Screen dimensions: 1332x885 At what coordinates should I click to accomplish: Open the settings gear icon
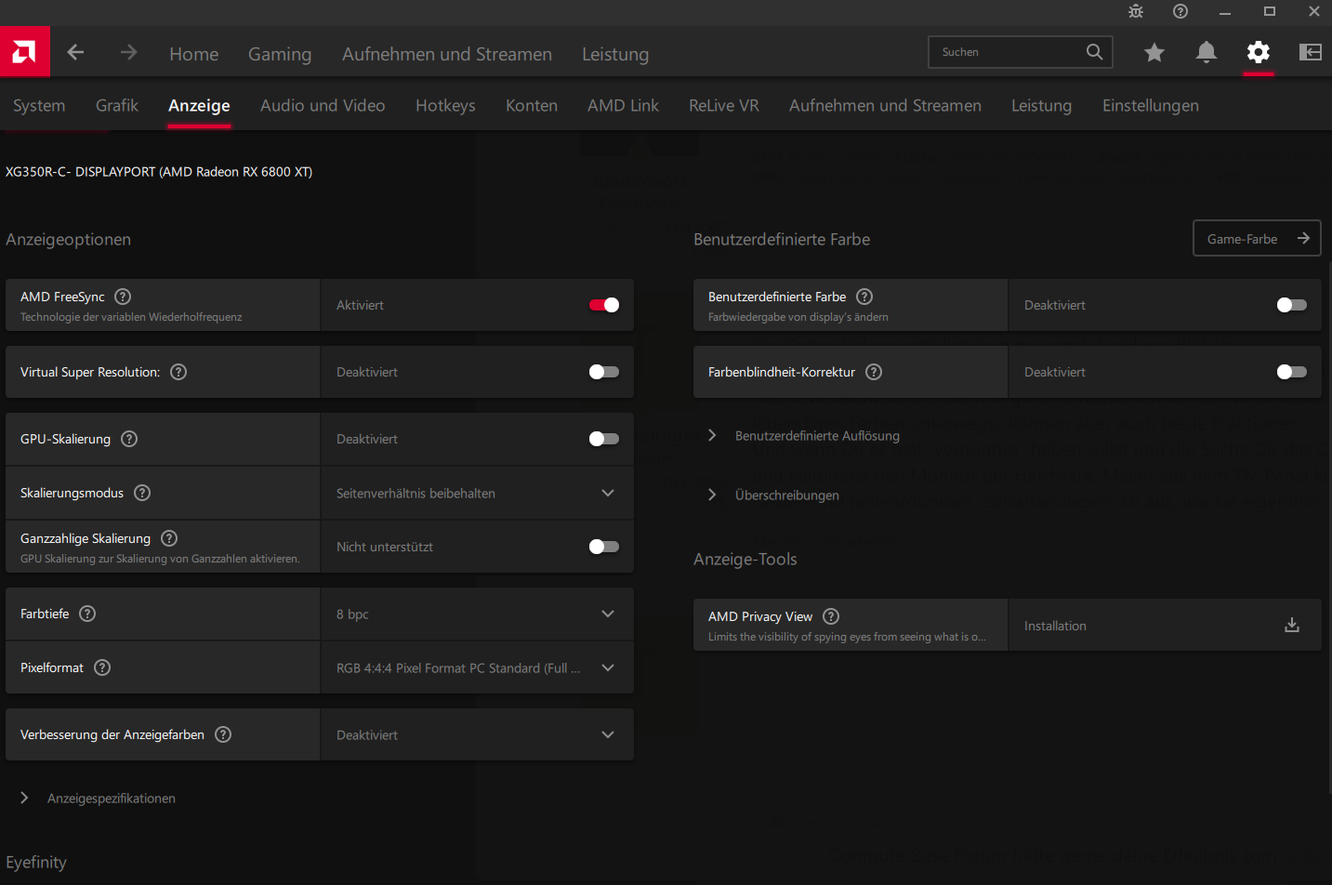[1259, 52]
